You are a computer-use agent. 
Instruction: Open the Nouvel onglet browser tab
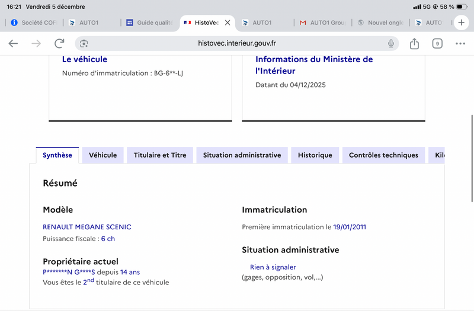point(380,23)
